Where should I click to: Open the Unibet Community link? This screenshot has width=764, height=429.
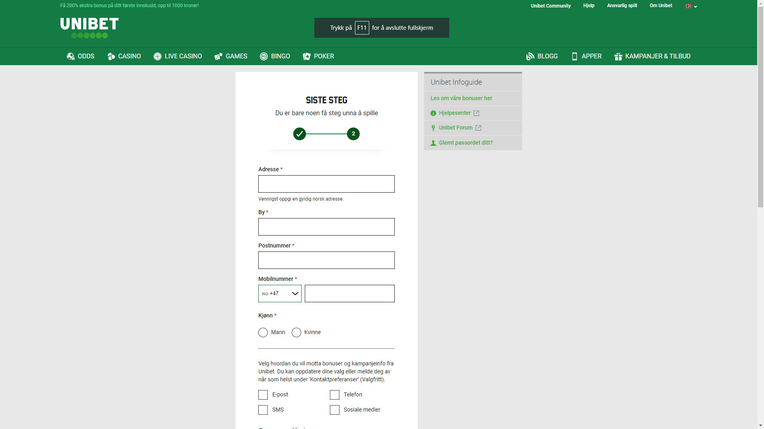click(551, 6)
